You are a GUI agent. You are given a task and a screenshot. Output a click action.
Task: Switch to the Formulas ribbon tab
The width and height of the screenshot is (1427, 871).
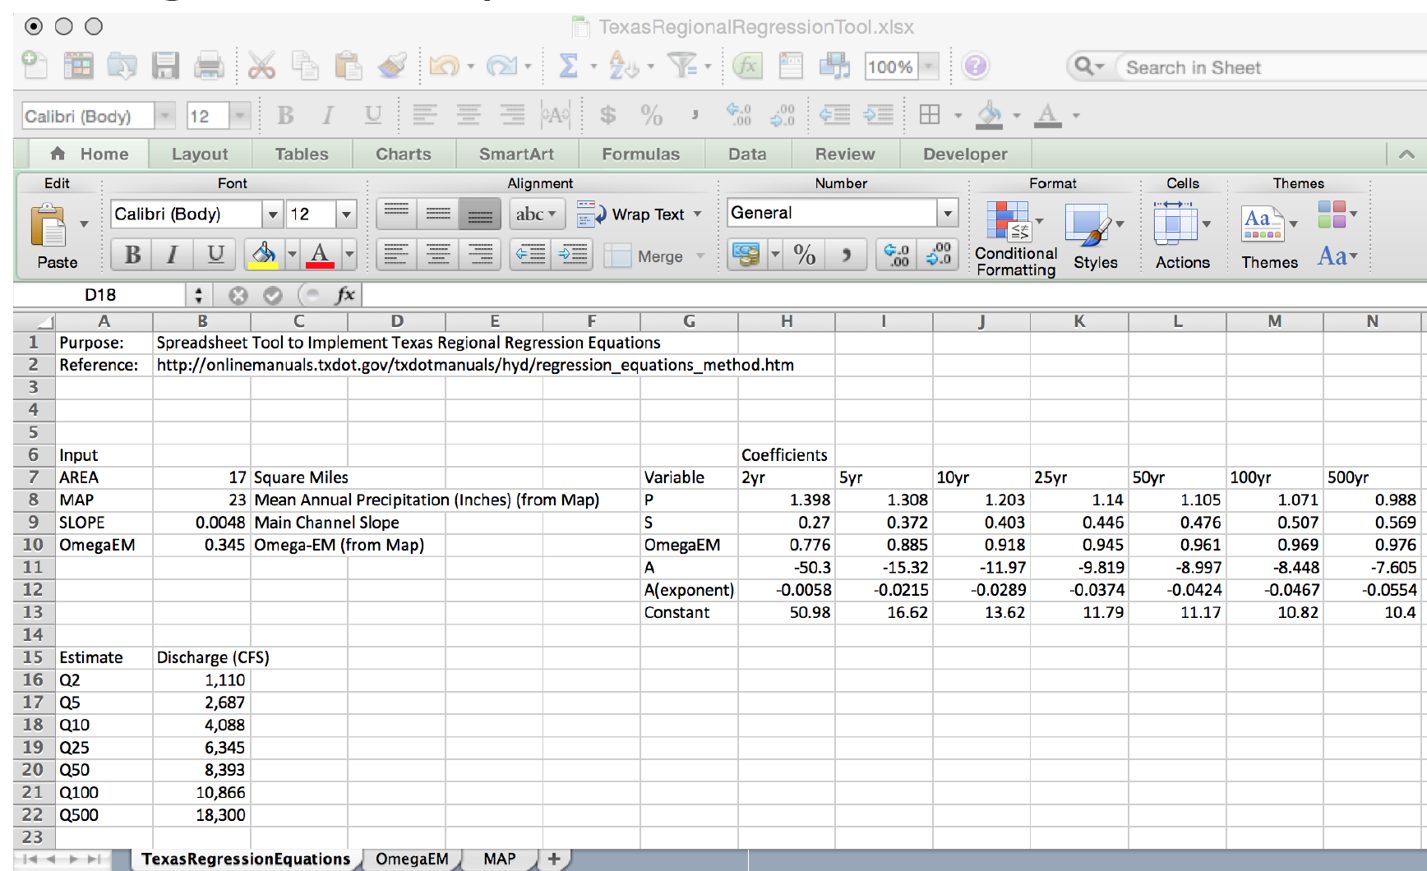click(x=641, y=154)
